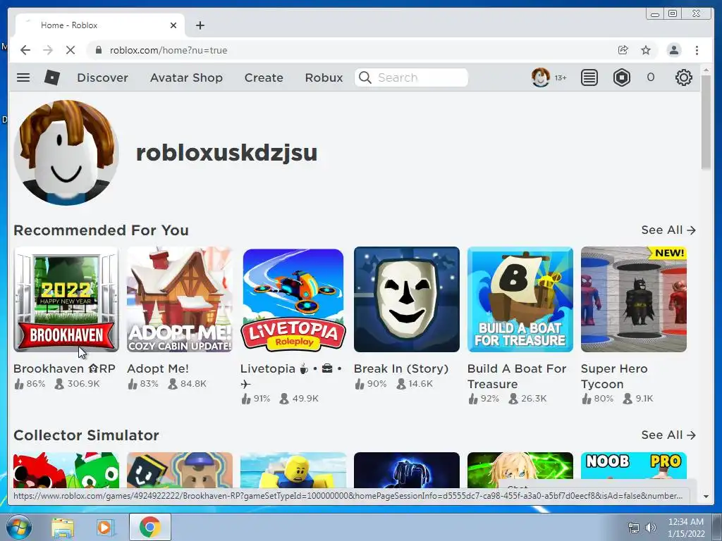Click the large profile avatar picture
The height and width of the screenshot is (541, 722).
(x=66, y=152)
